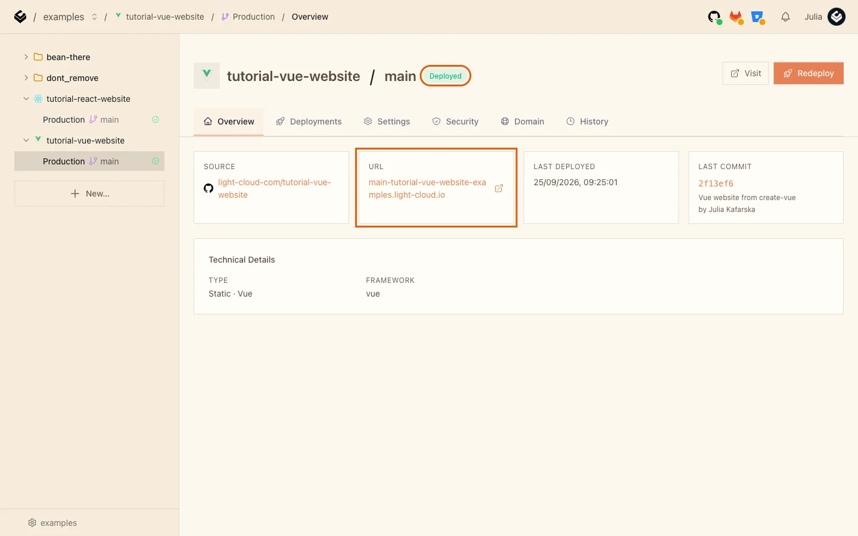Click the globe icon on the Domain tab

coord(505,121)
